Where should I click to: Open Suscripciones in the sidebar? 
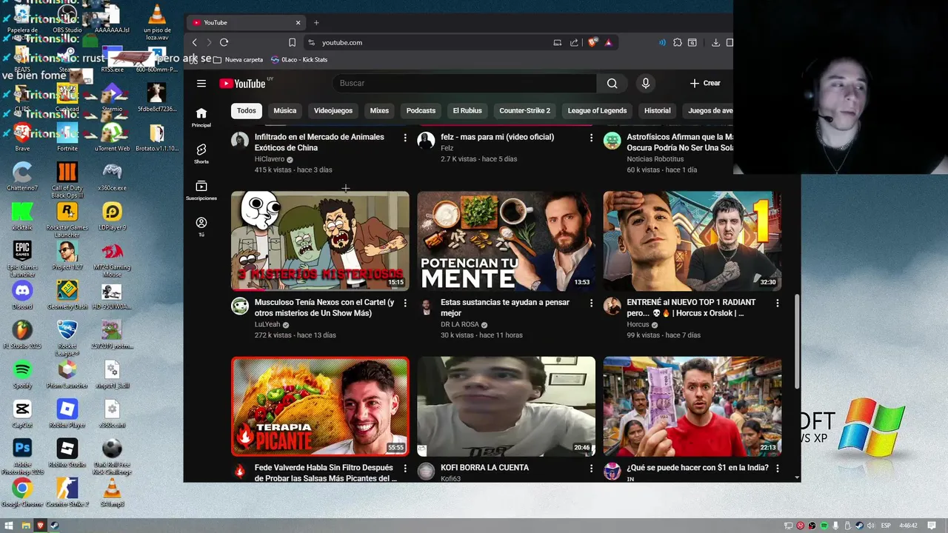tap(201, 190)
